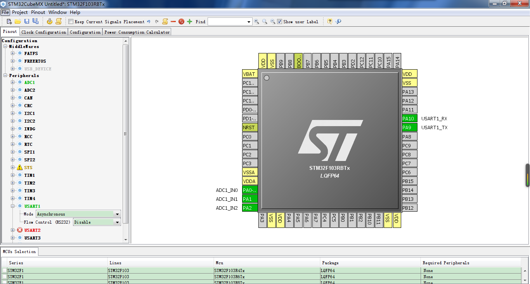Open the Window menu
The width and height of the screenshot is (530, 284).
[58, 12]
